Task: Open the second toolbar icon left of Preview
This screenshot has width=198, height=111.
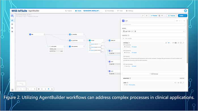Action: 147,16
